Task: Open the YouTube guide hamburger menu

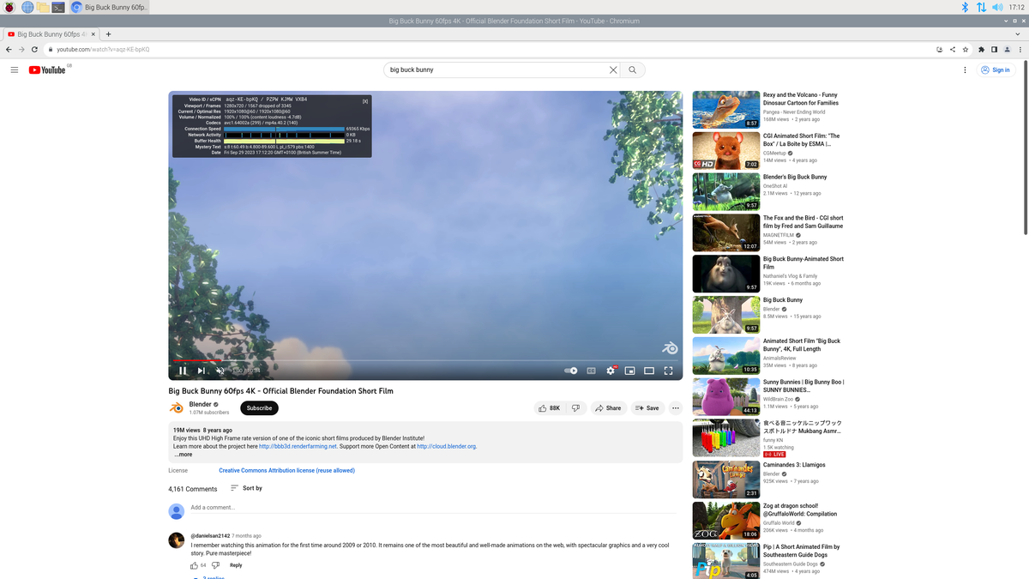Action: 15,69
